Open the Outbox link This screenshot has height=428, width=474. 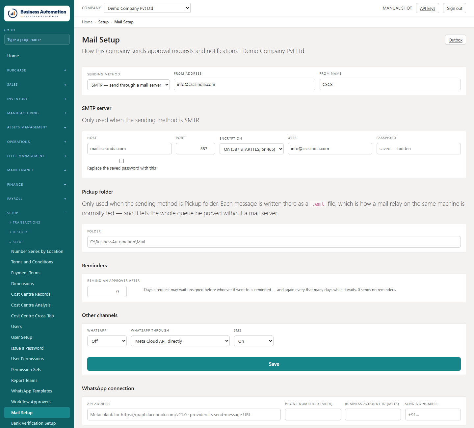456,40
